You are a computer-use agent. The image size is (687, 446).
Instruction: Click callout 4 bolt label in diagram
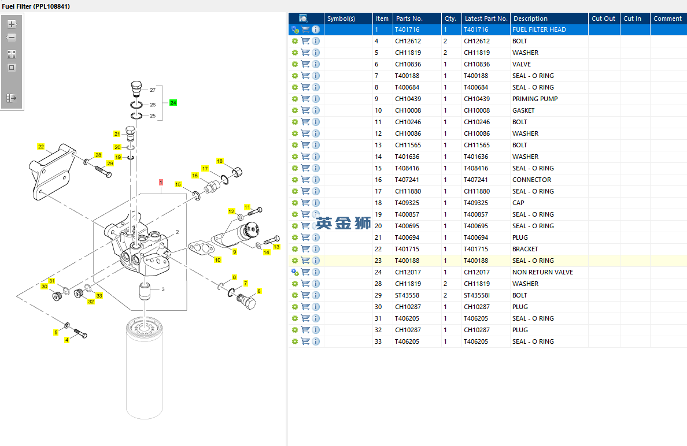pyautogui.click(x=67, y=340)
